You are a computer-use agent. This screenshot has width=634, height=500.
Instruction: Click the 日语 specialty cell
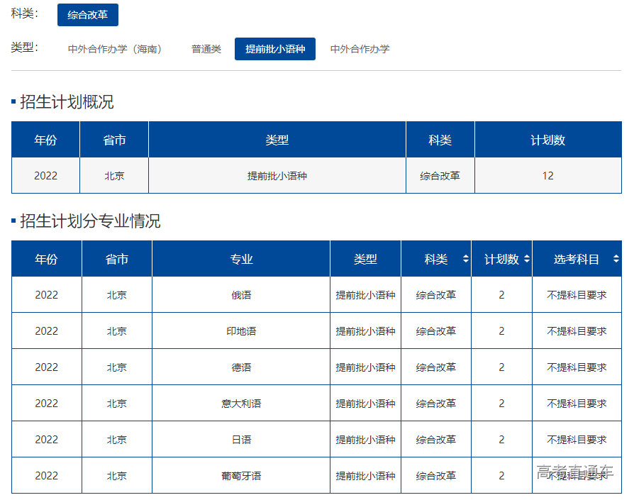point(241,439)
